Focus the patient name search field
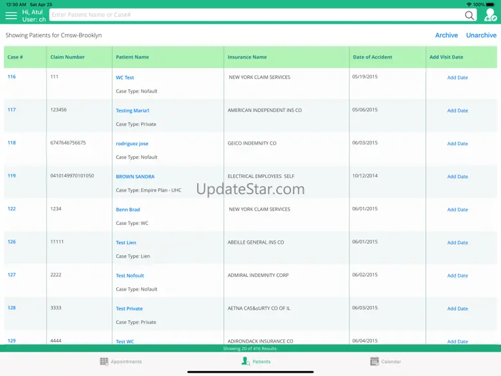501x376 pixels. point(257,15)
